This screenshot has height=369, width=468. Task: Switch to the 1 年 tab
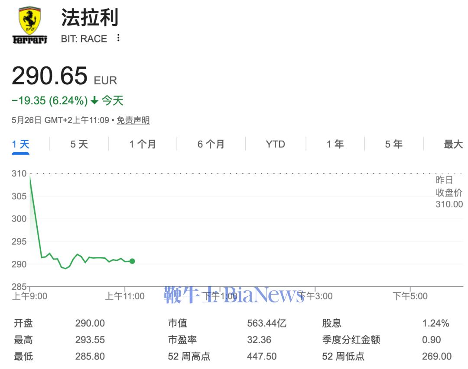point(335,144)
